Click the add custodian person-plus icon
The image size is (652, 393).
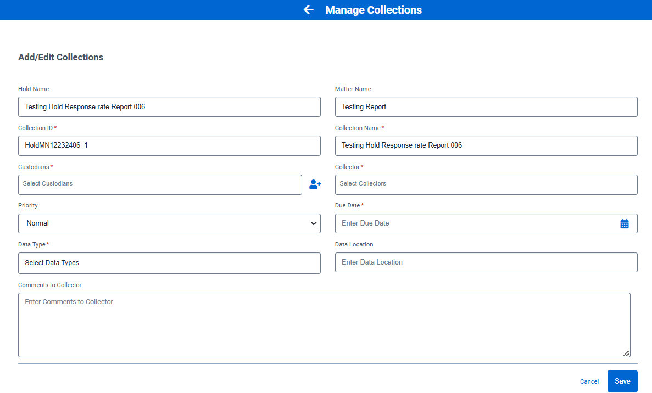point(315,184)
